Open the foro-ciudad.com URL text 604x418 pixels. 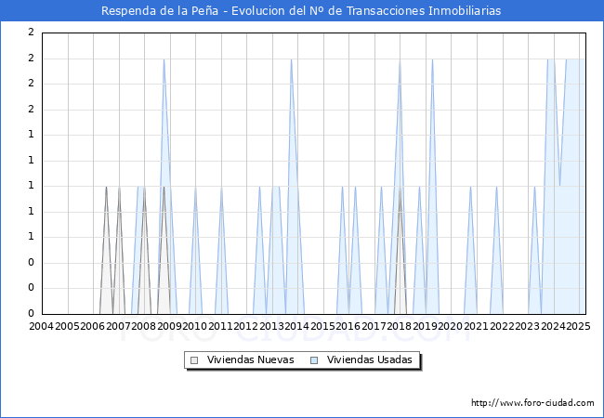point(532,403)
